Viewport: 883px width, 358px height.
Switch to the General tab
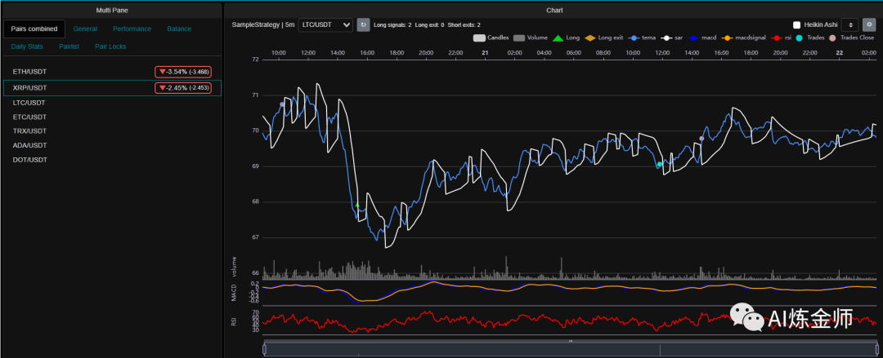[85, 29]
